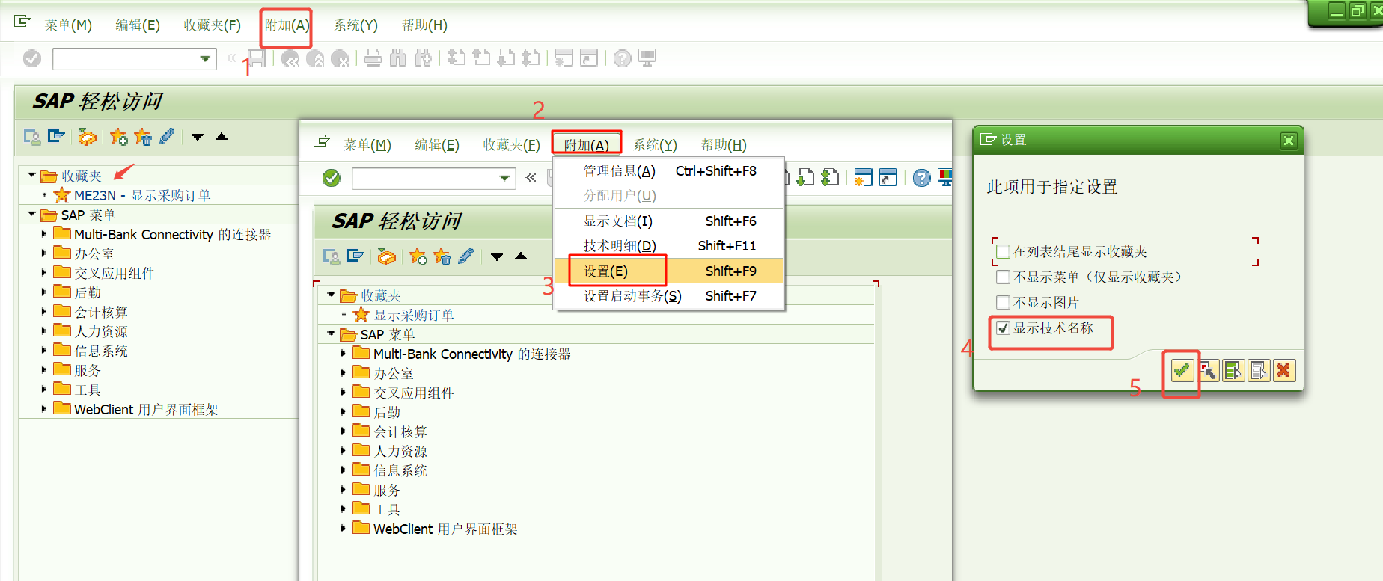
Task: Expand the 办公室 node in the left tree
Action: click(x=44, y=253)
